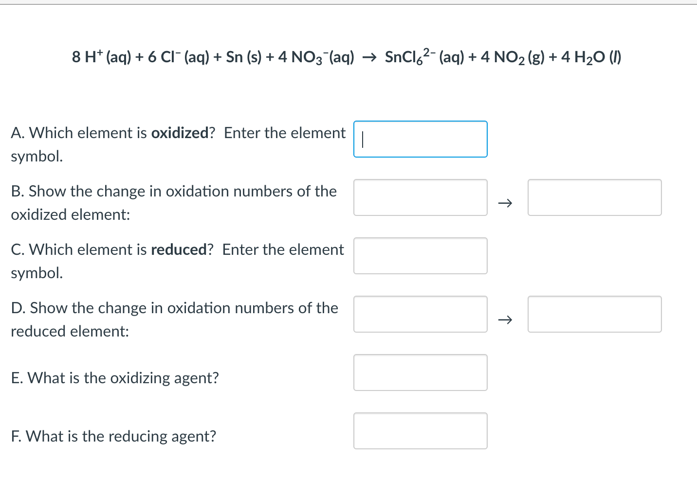Click question F text about reducing agent
The width and height of the screenshot is (697, 497).
pyautogui.click(x=114, y=436)
